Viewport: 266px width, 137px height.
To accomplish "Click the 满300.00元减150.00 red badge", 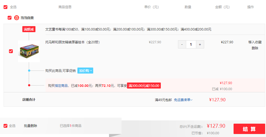I will point(144,86).
